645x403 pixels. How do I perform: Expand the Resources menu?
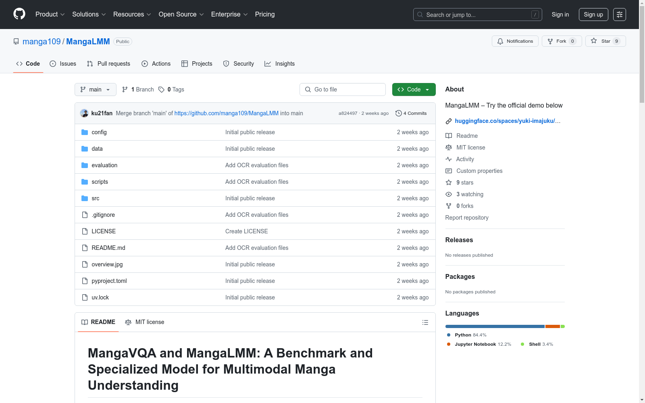click(x=132, y=14)
